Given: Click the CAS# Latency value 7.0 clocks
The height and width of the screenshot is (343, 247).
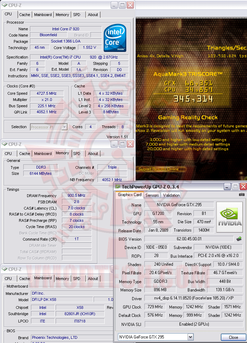Looking at the screenshot, I should pos(77,208).
